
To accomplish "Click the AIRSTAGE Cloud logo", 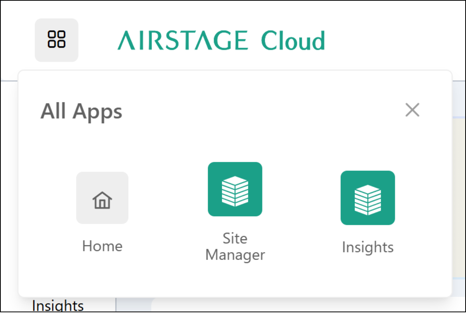I will click(x=221, y=40).
